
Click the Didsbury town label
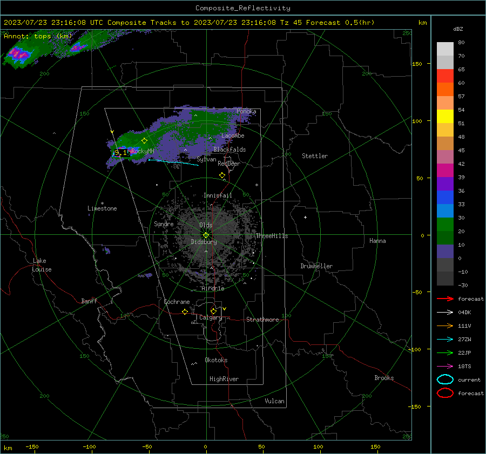[x=204, y=242]
